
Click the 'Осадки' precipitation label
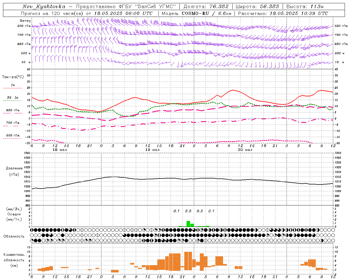(14, 214)
